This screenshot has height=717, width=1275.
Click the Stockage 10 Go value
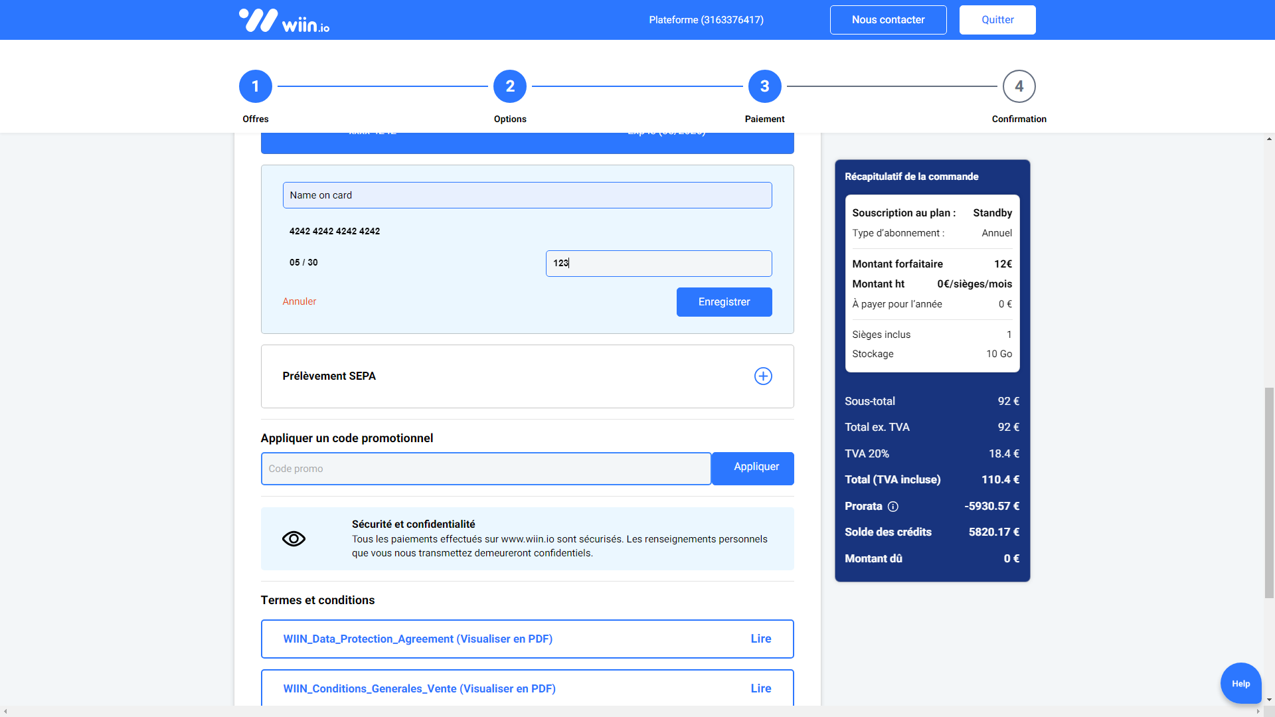999,354
